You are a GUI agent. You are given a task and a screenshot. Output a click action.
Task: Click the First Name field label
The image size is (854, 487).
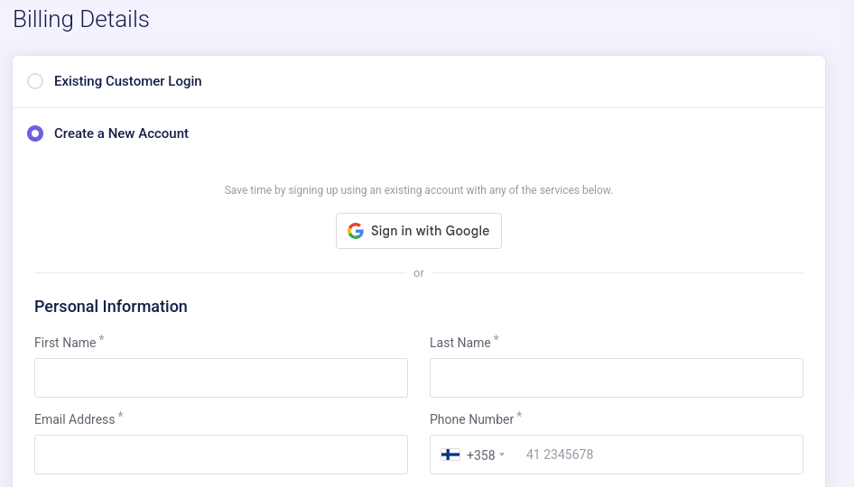click(65, 343)
